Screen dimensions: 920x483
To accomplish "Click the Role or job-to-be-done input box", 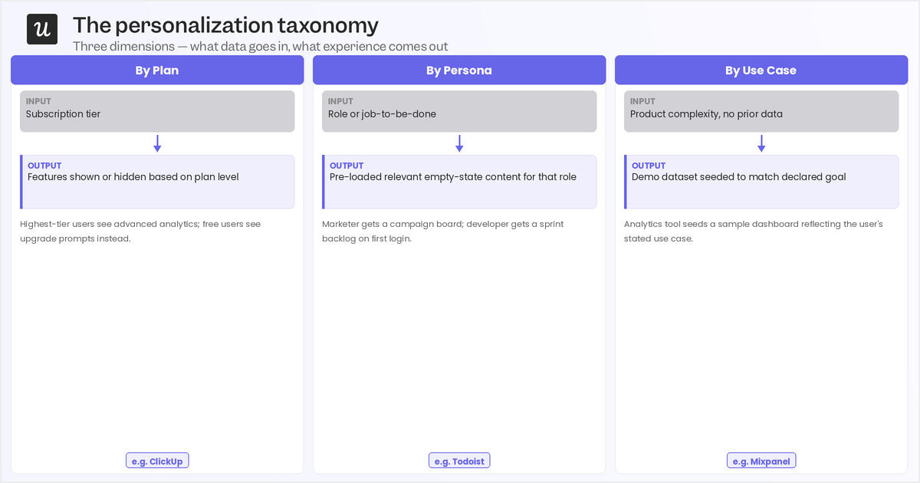I will pos(459,111).
